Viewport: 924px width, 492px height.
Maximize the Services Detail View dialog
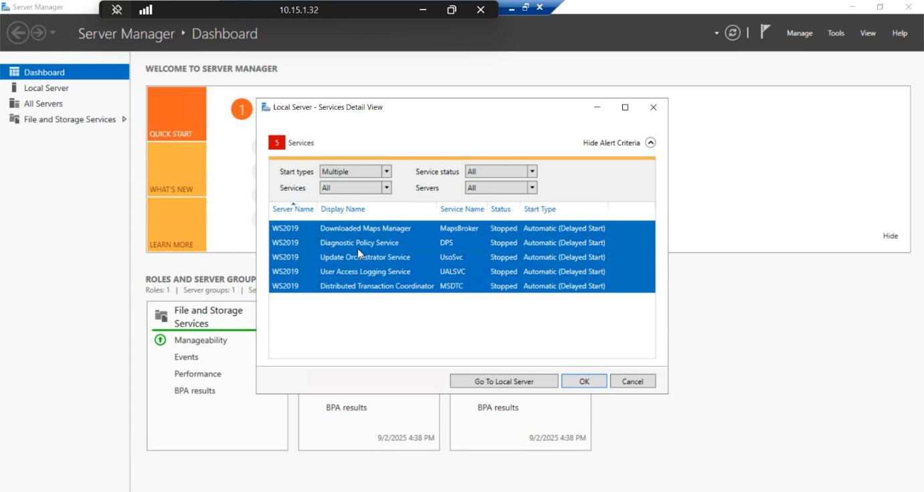[x=625, y=107]
